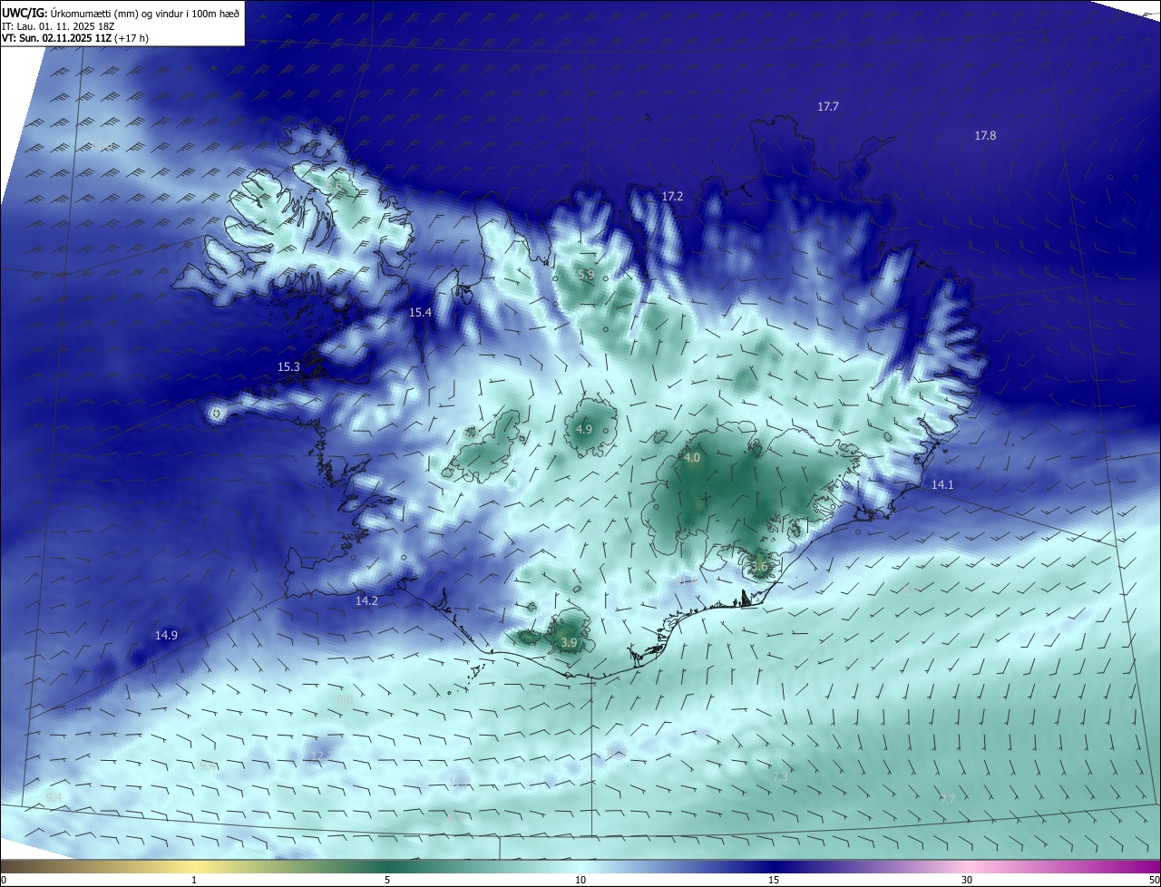Click the 14.9 value label on the map
The height and width of the screenshot is (887, 1161).
pyautogui.click(x=166, y=636)
